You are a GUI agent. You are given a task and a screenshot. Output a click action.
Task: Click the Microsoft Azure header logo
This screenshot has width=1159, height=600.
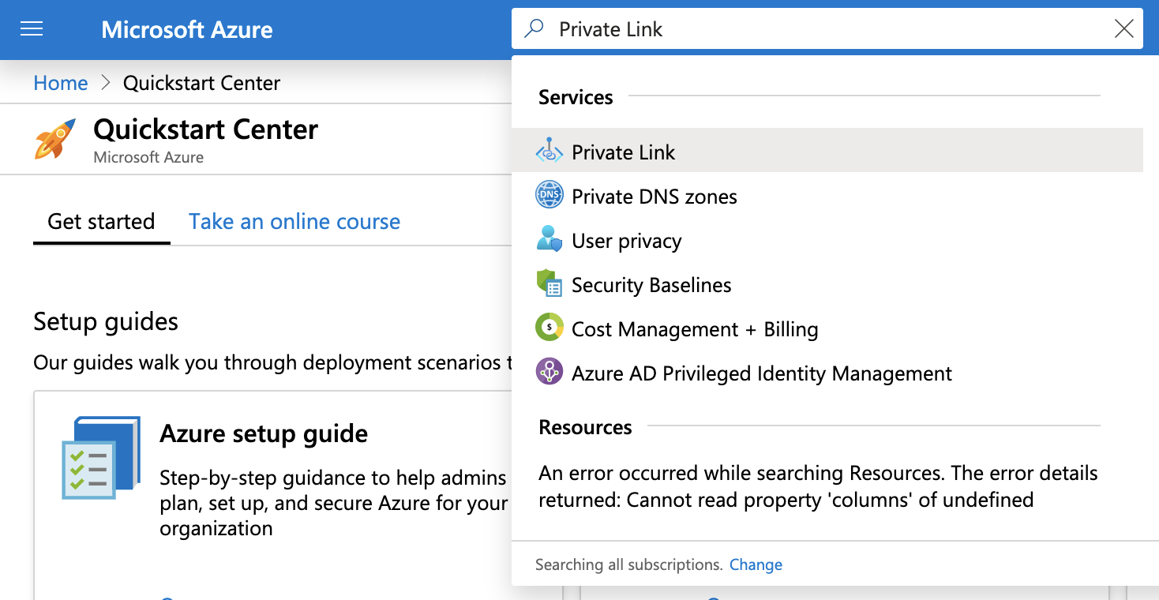(x=186, y=29)
